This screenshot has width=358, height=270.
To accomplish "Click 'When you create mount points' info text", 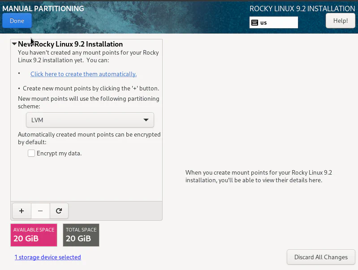I will tap(259, 176).
